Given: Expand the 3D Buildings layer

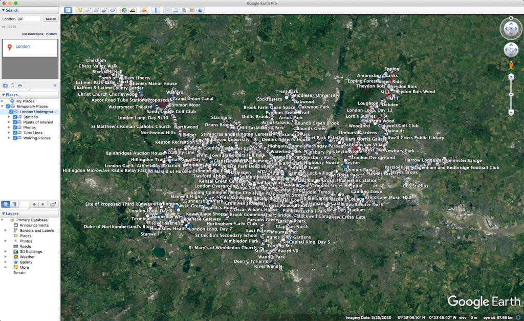Looking at the screenshot, I should [x=5, y=251].
